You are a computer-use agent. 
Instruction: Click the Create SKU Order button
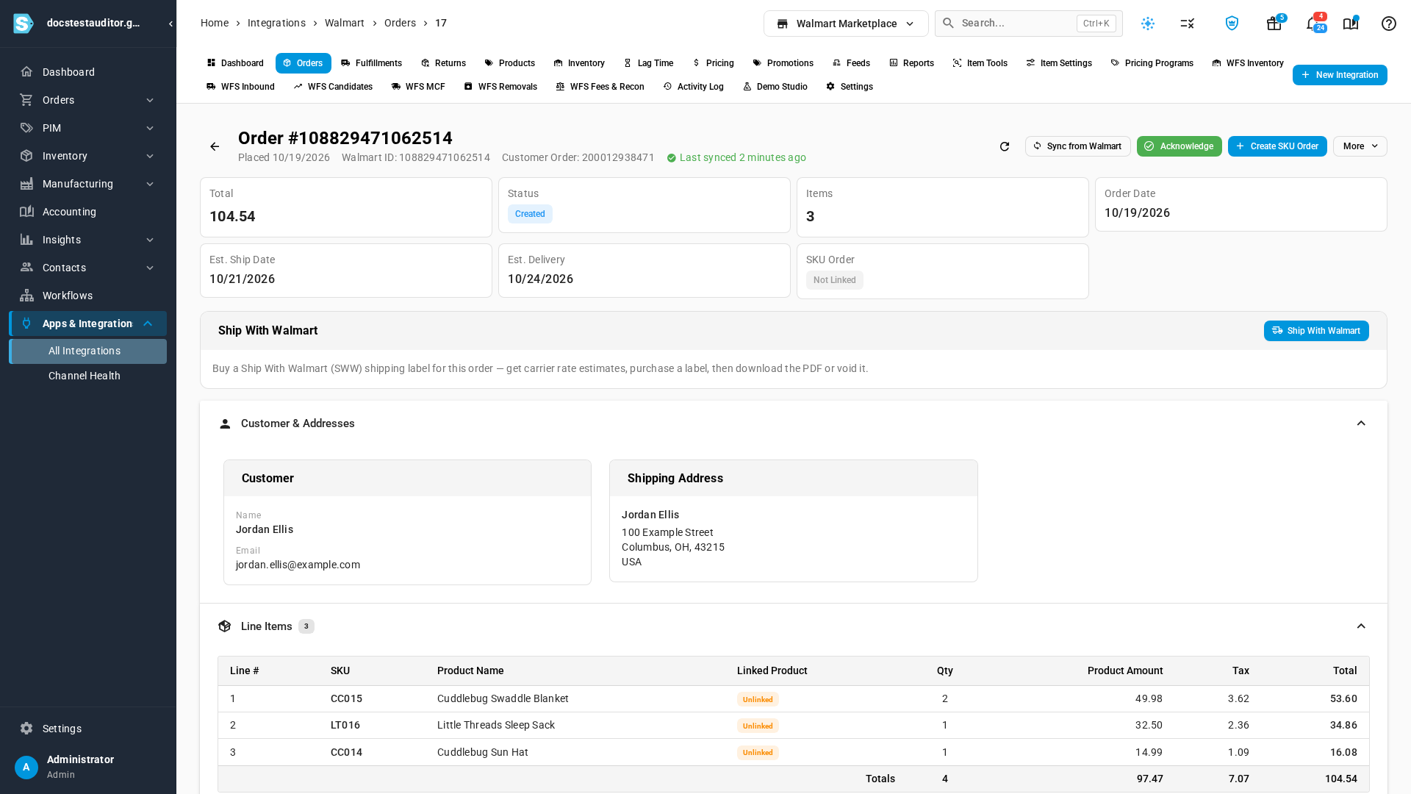(x=1277, y=146)
